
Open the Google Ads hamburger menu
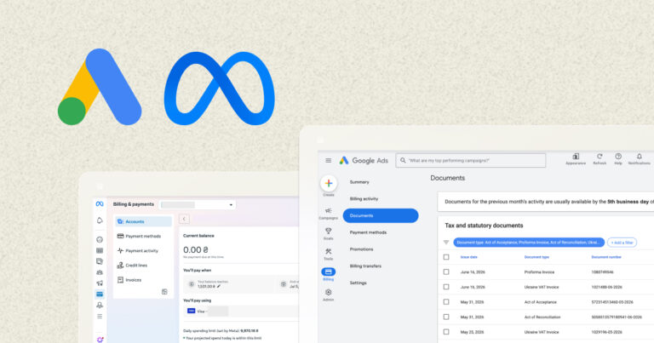click(328, 161)
